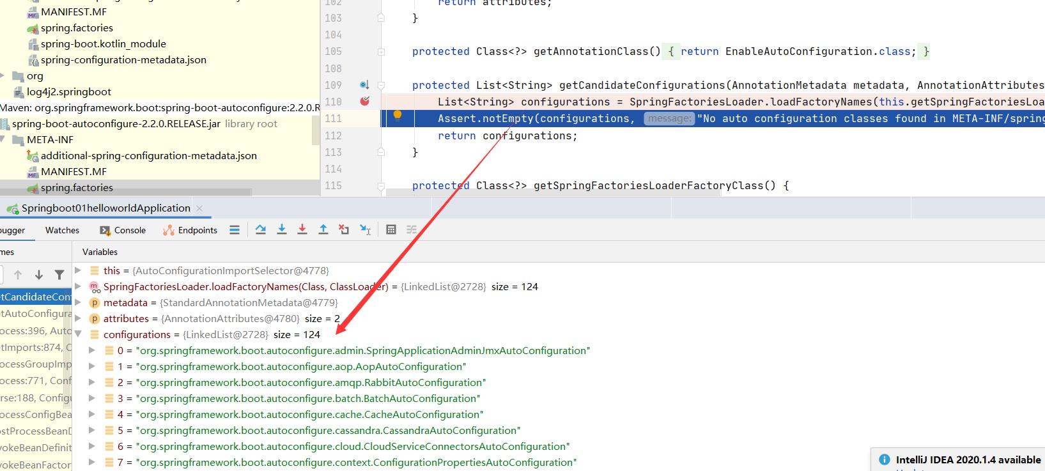The width and height of the screenshot is (1045, 471).
Task: Expand configurations element 7 ConfigurationPropertiesAutoConfiguration
Action: pos(91,462)
